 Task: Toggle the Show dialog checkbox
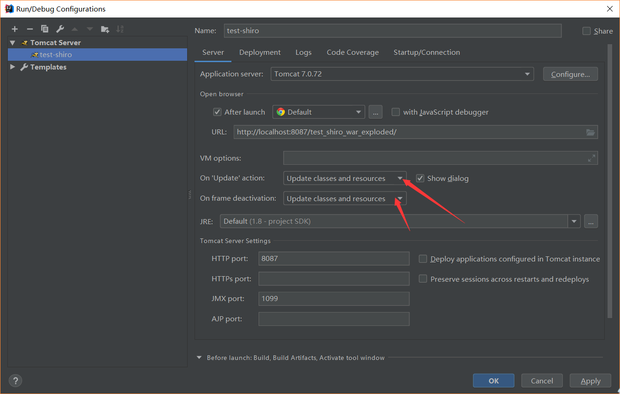point(420,178)
